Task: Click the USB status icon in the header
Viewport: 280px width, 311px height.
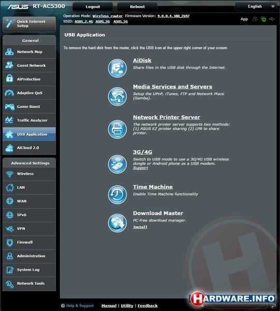Action: 272,19
